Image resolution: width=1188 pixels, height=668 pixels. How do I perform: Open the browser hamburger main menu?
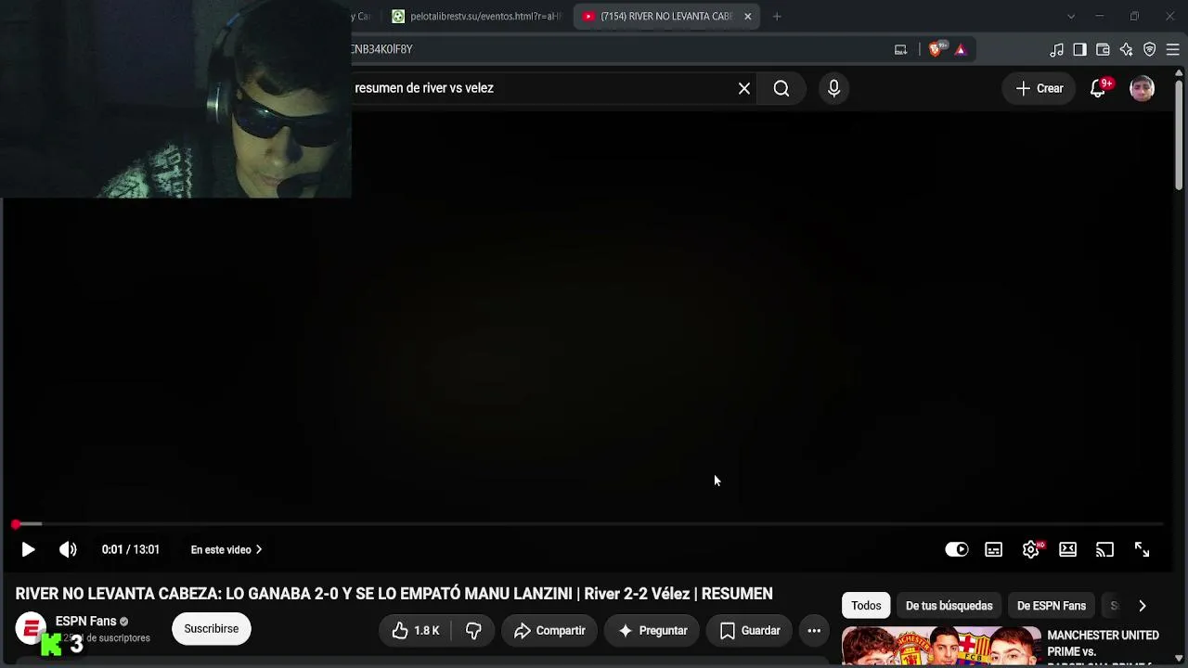[1172, 49]
